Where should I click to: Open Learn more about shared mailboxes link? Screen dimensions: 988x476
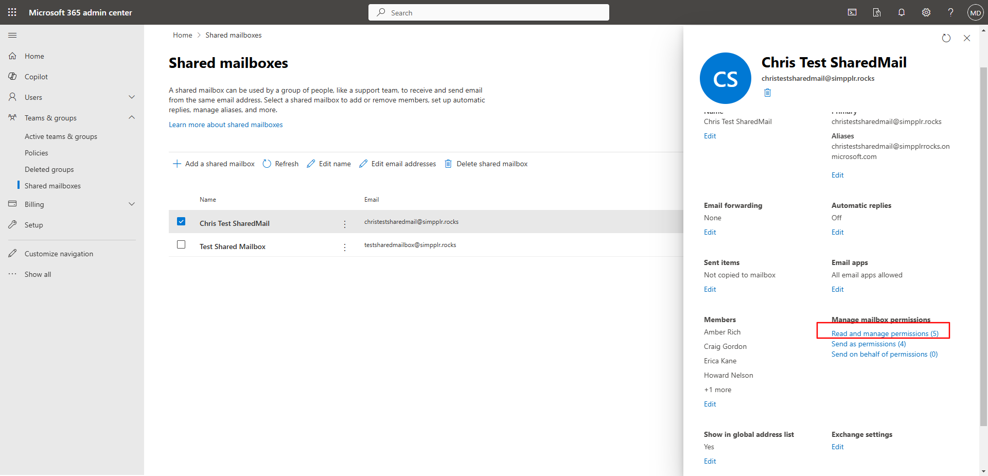tap(225, 125)
